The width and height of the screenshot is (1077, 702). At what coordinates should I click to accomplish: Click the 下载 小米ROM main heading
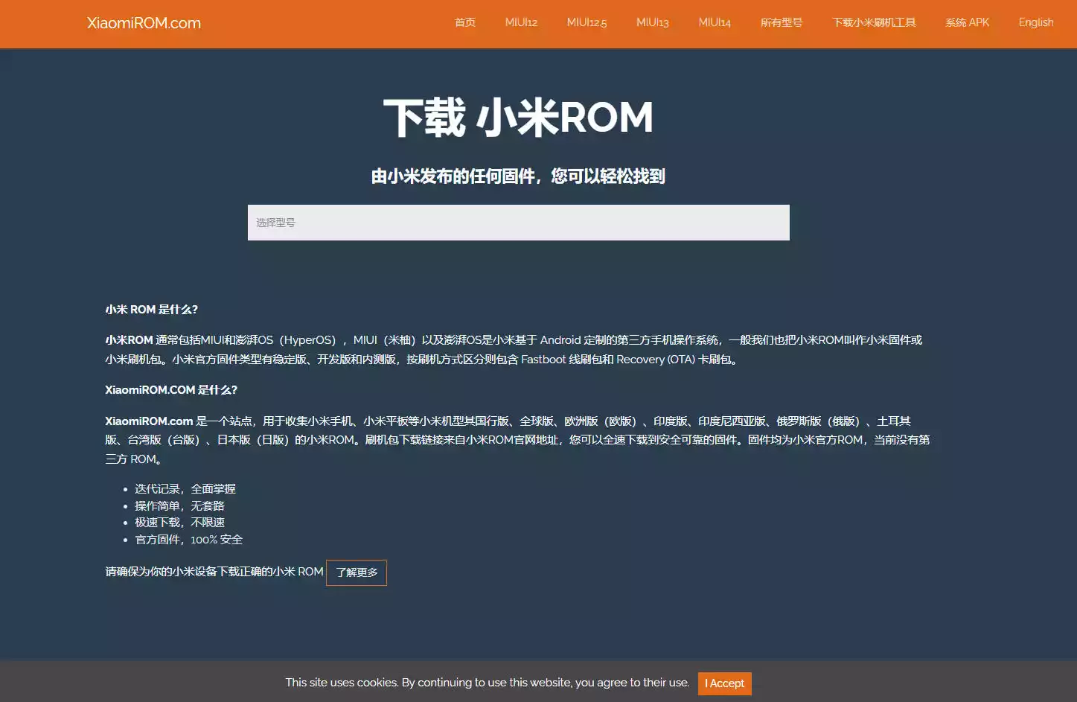(x=519, y=118)
